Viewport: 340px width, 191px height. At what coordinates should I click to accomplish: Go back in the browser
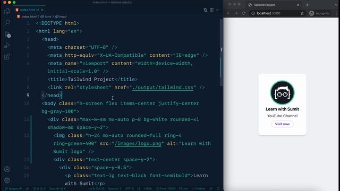(x=228, y=13)
